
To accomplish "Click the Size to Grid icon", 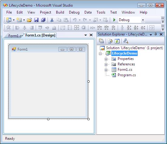I will pos(84,28).
